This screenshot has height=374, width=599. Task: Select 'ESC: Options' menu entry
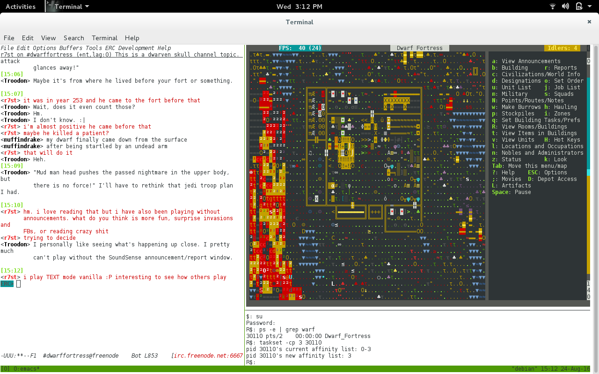pos(548,173)
